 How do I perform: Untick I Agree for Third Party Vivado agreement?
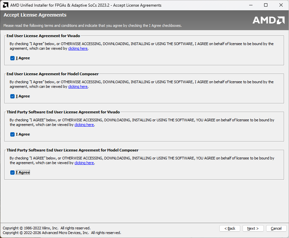click(13, 135)
